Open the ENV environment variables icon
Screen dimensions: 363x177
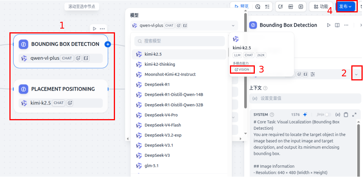tap(291, 7)
